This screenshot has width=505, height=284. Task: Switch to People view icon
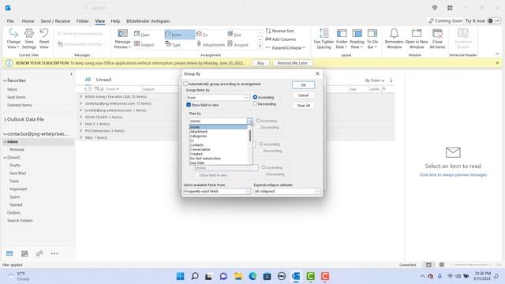39,254
